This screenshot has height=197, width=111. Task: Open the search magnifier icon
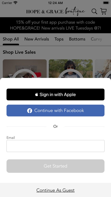click(94, 12)
